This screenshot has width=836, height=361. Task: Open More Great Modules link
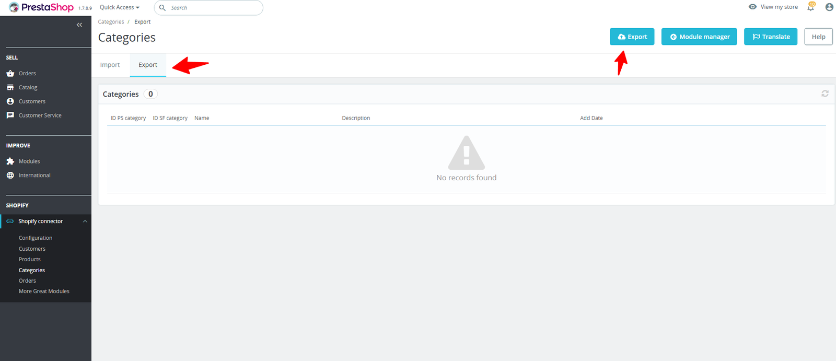pos(44,292)
